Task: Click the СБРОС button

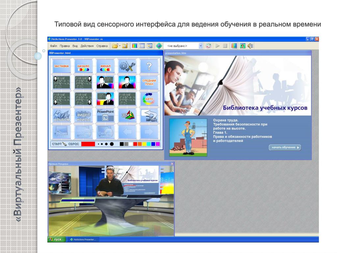Action: [x=73, y=144]
